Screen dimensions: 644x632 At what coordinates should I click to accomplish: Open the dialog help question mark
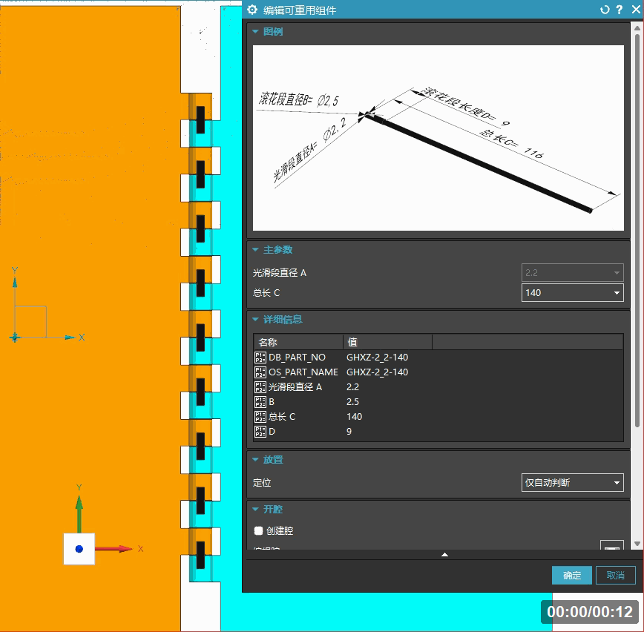620,10
